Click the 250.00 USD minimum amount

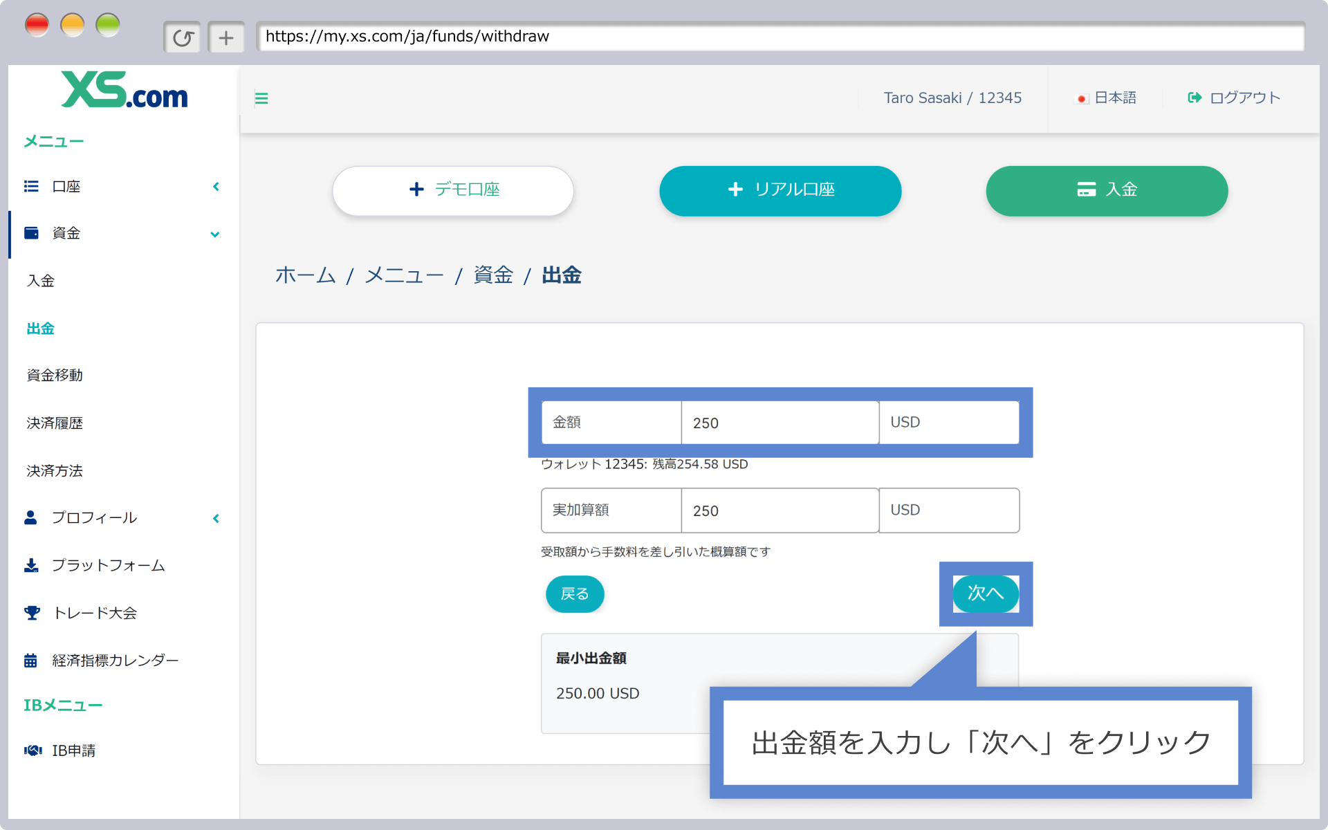click(598, 694)
